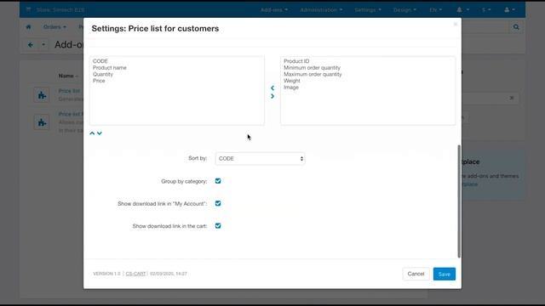Viewport: 545px width, 306px height.
Task: Select Image in the right list
Action: [291, 88]
